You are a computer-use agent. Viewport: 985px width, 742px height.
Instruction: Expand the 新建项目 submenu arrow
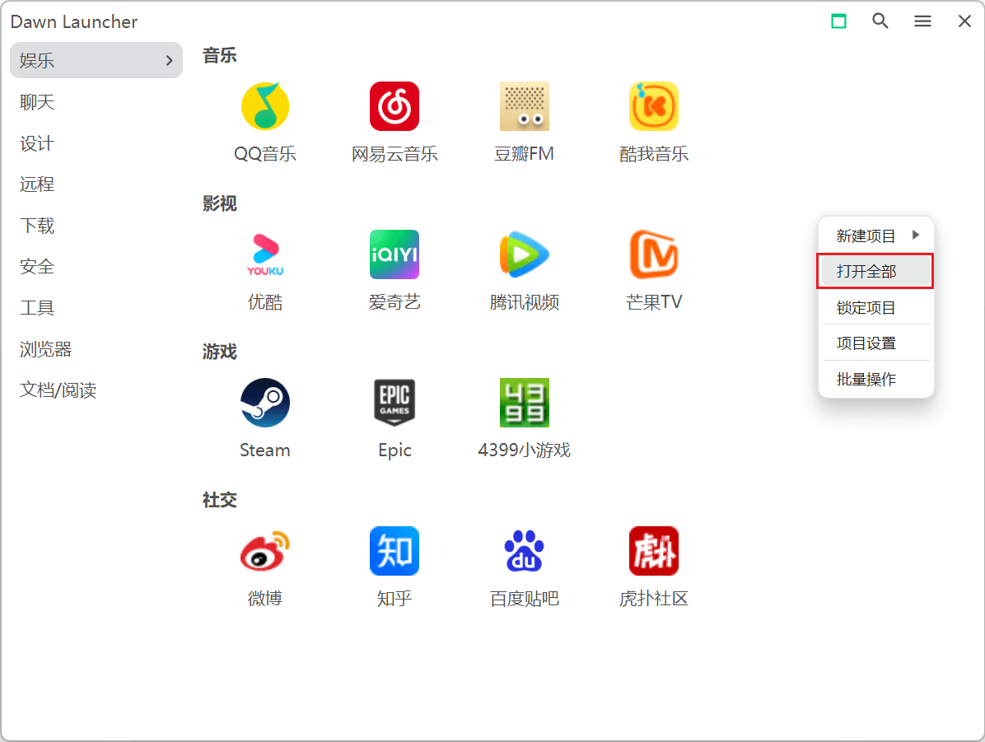pyautogui.click(x=916, y=235)
